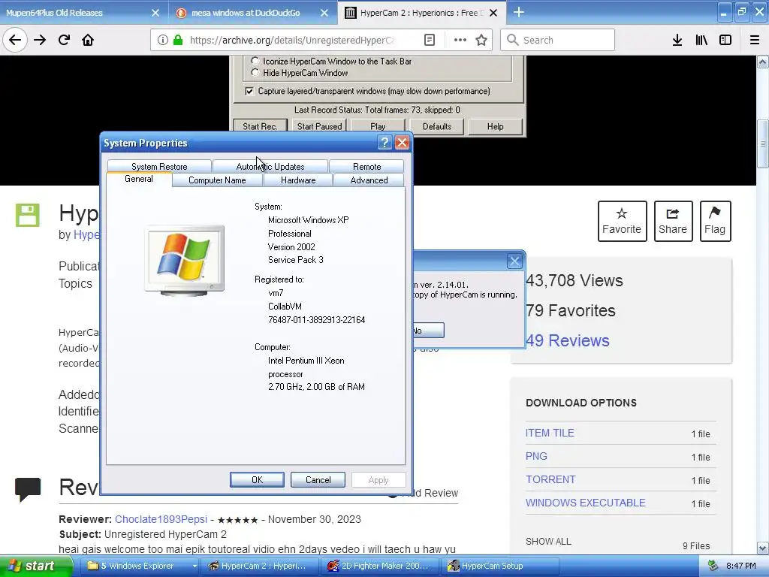Open the Computer Name tab

[217, 180]
